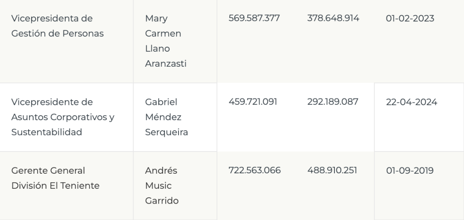Screen dimensions: 464x220
Task: Click the word Serqueira in name column
Action: (x=166, y=132)
